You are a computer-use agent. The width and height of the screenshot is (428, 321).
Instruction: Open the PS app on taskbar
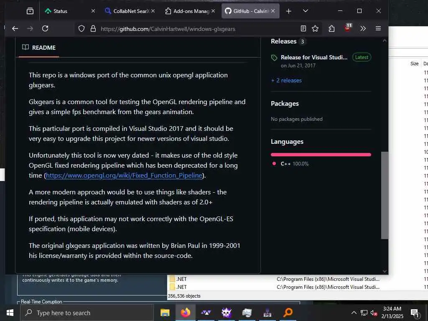pos(267,313)
